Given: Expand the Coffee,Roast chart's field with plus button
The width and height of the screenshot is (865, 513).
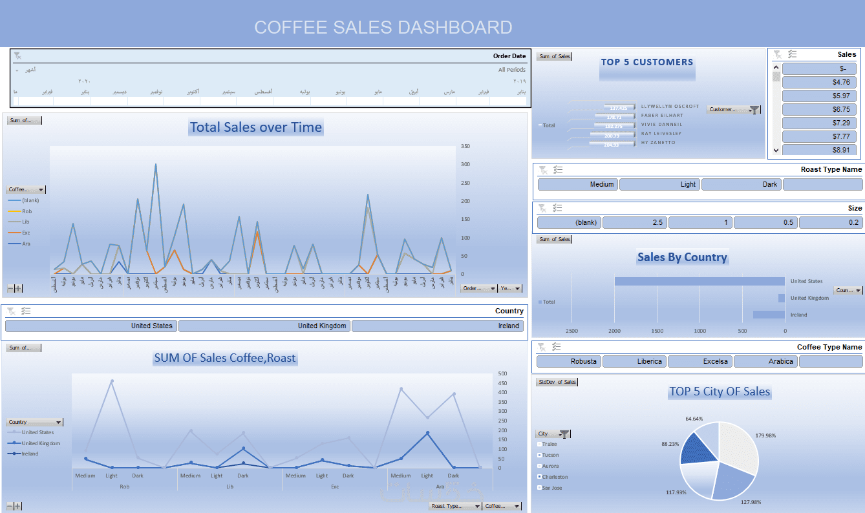Looking at the screenshot, I should pos(18,506).
